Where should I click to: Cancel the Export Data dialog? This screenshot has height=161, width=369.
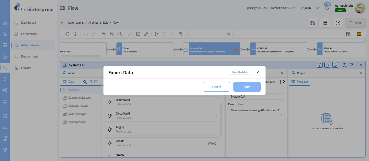point(216,87)
